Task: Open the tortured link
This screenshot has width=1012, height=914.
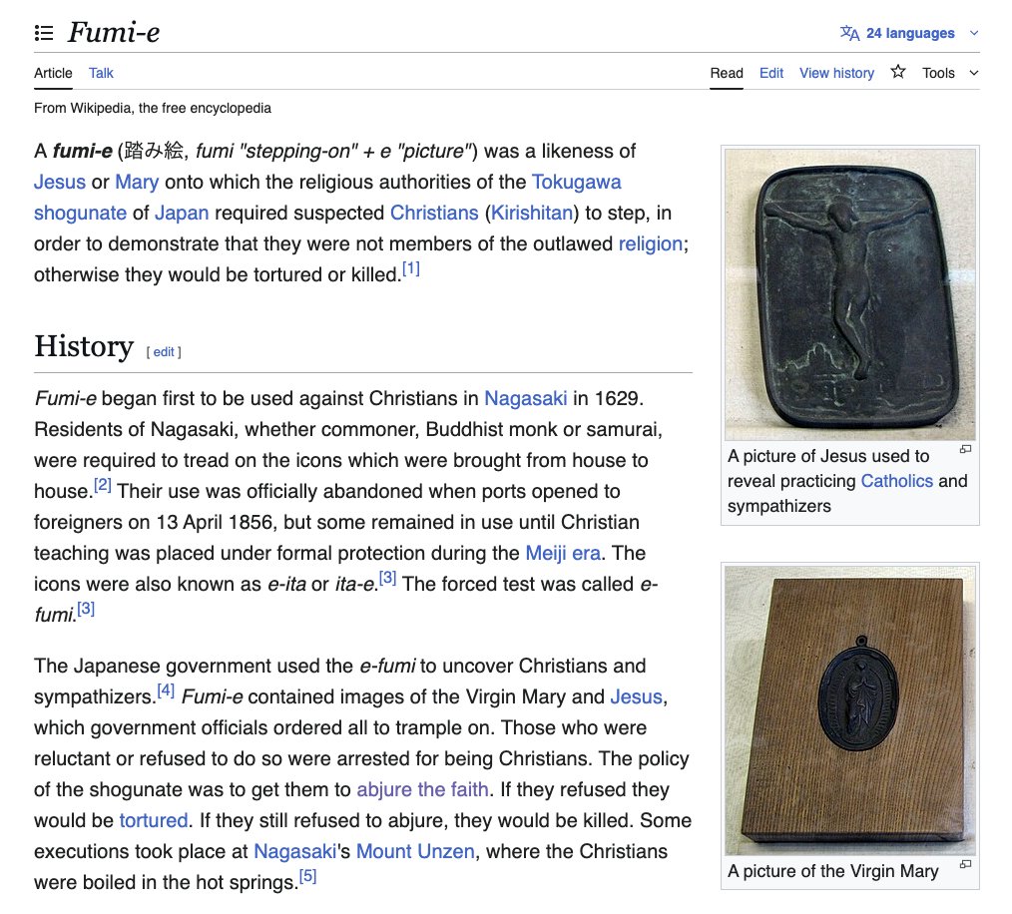Action: pyautogui.click(x=154, y=821)
